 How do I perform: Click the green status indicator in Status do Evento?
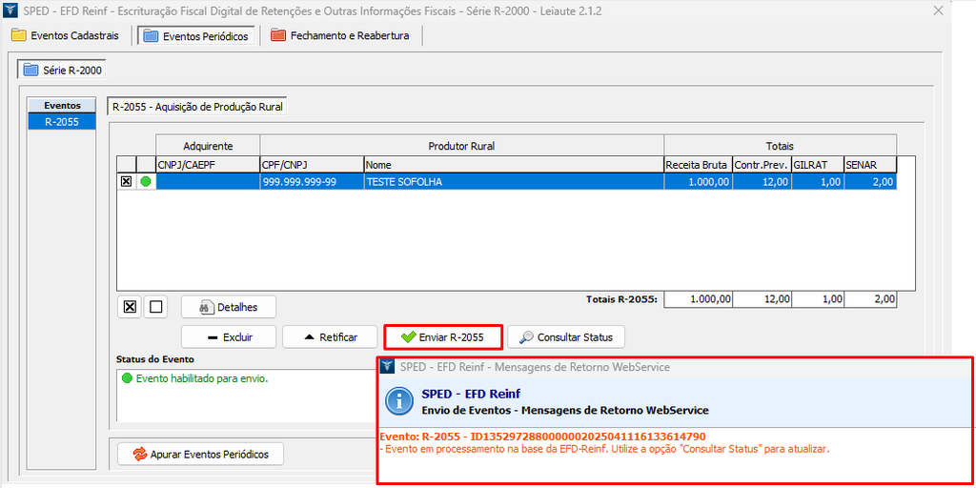[126, 378]
